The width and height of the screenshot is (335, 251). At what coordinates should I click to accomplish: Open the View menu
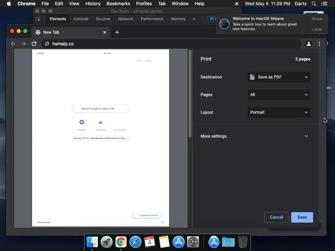pos(74,4)
